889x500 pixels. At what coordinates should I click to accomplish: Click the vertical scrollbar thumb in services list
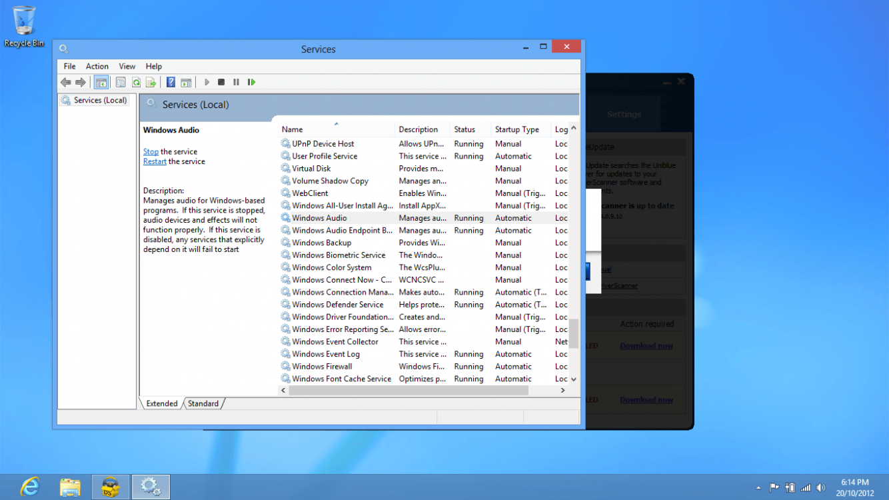[574, 333]
